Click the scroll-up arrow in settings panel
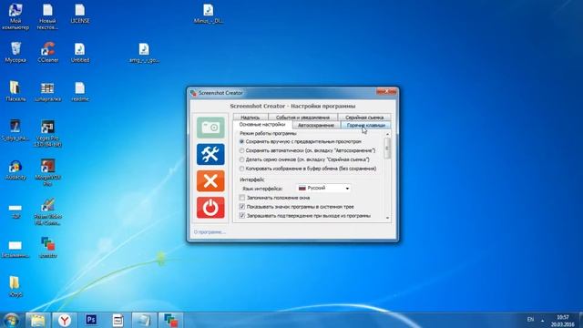The image size is (583, 328). 387,134
